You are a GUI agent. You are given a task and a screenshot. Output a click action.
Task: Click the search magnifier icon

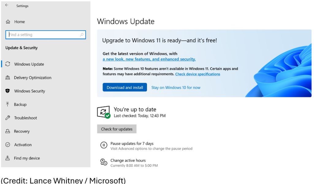82,35
